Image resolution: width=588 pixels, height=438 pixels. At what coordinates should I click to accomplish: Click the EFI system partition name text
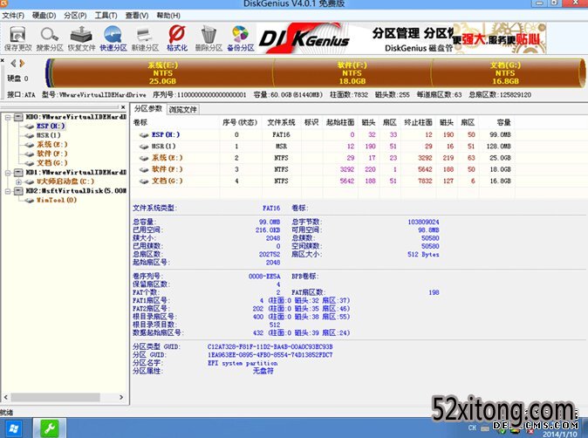coord(243,363)
